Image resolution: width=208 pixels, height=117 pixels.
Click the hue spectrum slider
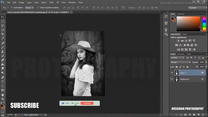coord(204,24)
